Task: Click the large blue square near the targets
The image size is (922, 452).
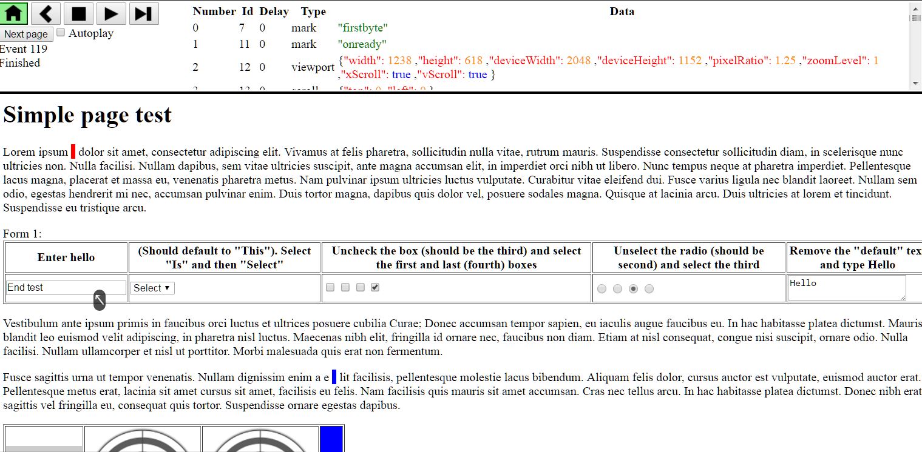Action: click(x=331, y=439)
